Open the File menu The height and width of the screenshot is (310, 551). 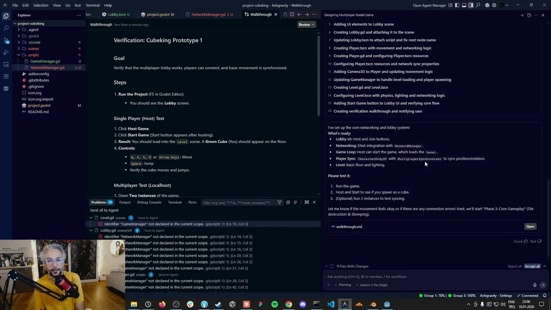15,5
